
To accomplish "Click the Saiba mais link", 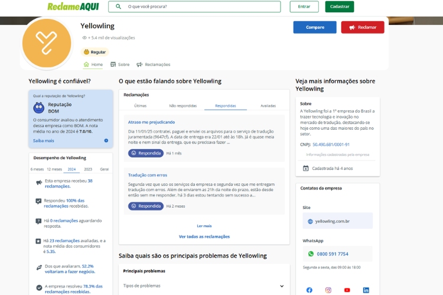I will 44,140.
